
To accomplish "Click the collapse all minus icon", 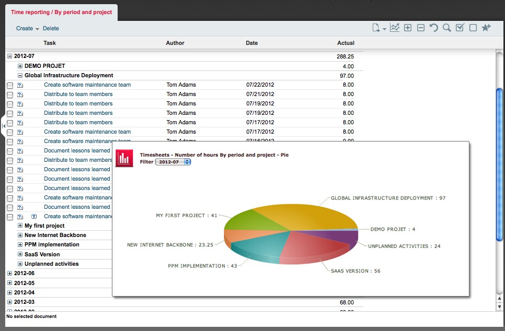I will 421,28.
